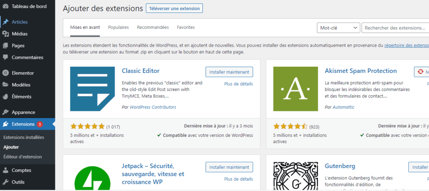Switch to the Populaires tab
This screenshot has height=191, width=429.
coord(119,27)
